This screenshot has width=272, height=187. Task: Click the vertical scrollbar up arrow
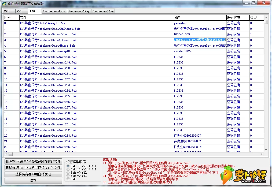pyautogui.click(x=266, y=17)
